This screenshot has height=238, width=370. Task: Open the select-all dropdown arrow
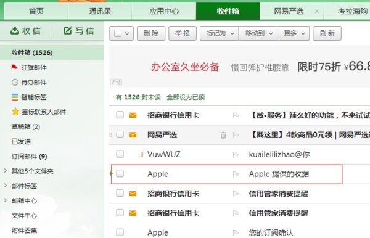[x=127, y=33]
